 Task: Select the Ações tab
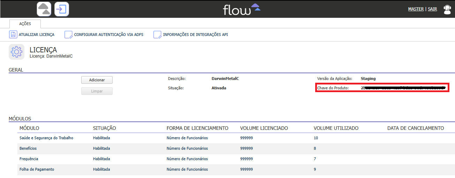(25, 24)
